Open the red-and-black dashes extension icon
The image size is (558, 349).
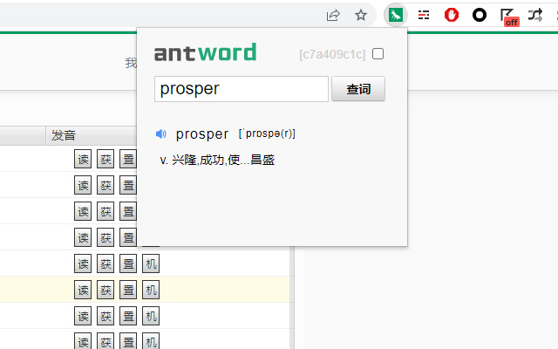click(424, 16)
